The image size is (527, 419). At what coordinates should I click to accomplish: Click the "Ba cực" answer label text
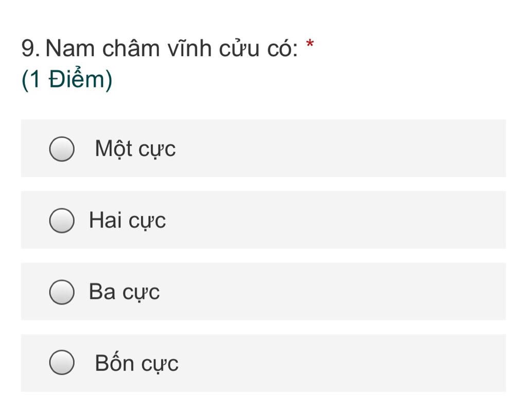pyautogui.click(x=124, y=292)
